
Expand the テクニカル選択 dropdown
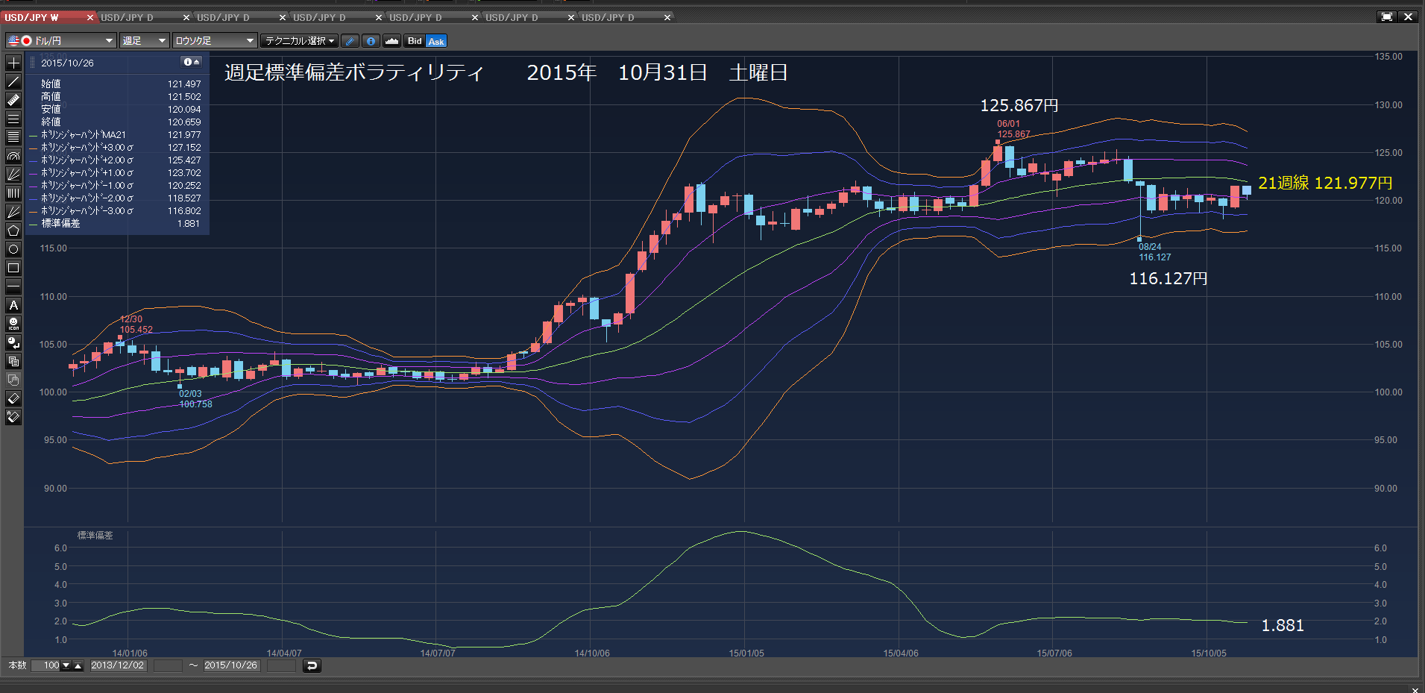[x=300, y=41]
